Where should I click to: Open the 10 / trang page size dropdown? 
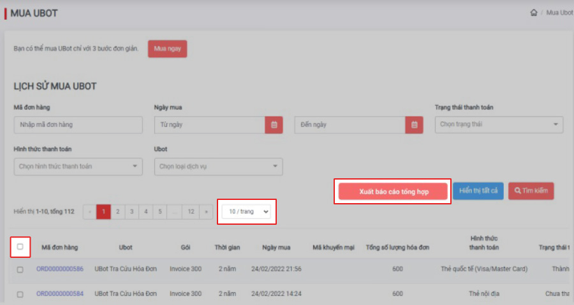tap(246, 212)
